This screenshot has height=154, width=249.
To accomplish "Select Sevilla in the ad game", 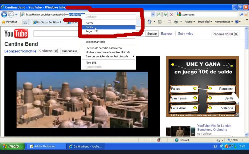I will [221, 98].
